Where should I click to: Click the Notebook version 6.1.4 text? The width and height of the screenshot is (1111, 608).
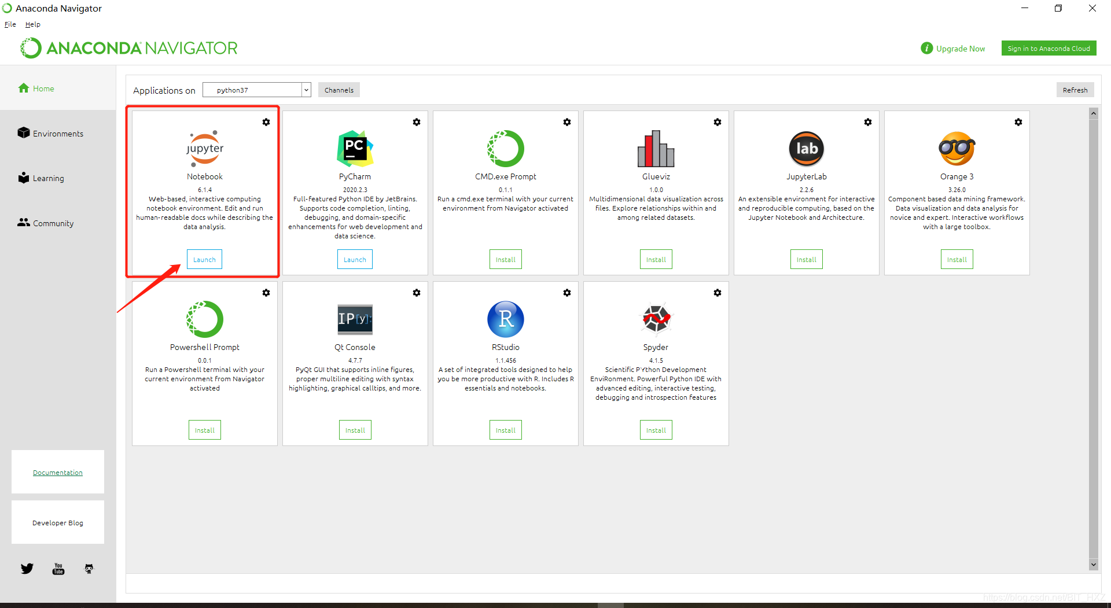205,190
